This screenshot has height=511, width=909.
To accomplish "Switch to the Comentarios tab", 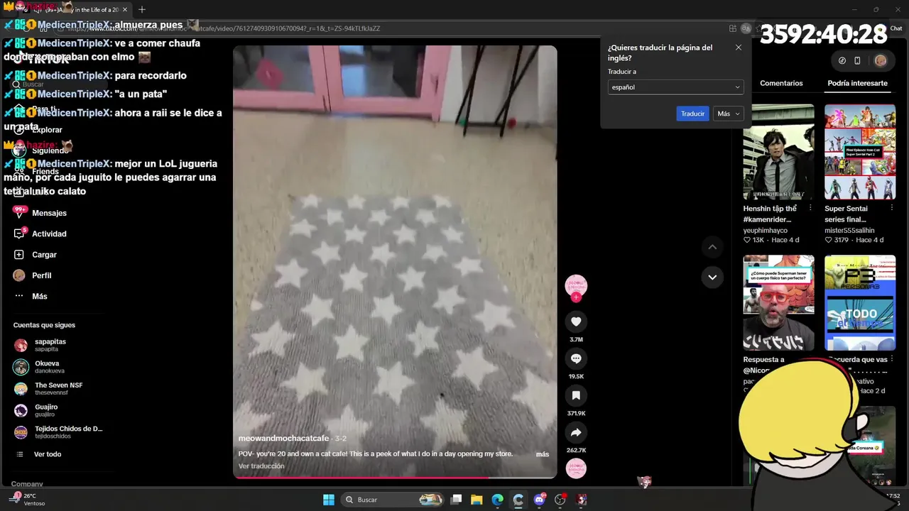I will coord(781,83).
